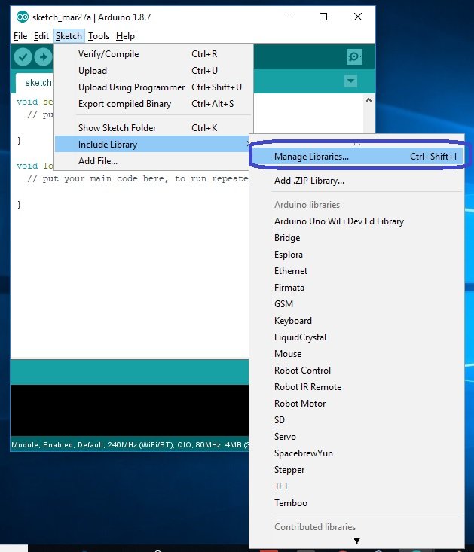
Task: Include the Robot IR Remote library
Action: [x=356, y=387]
